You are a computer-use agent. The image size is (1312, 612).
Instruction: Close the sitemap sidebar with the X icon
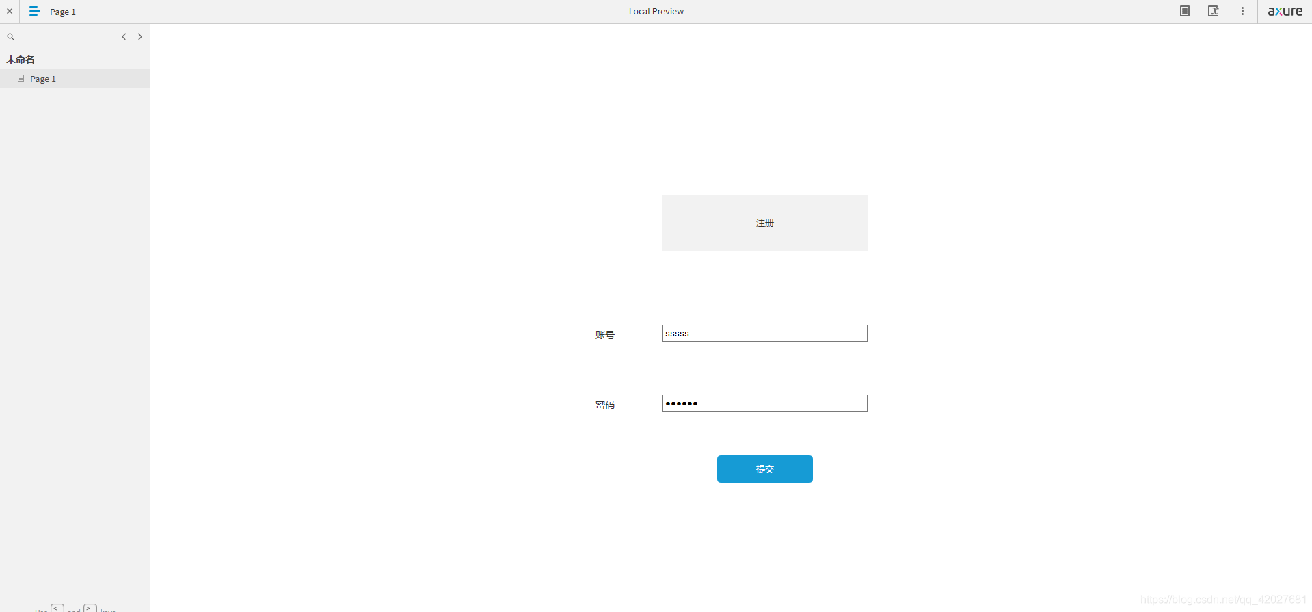pos(10,11)
